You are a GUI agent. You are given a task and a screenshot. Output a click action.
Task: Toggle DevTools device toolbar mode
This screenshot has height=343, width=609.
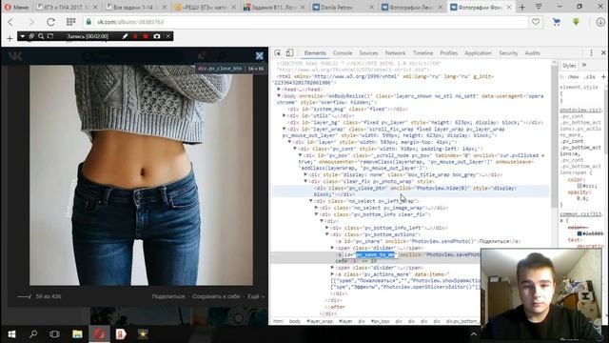289,53
